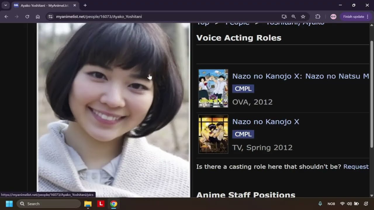Open Ayako Yoshitani's profile picture
The height and width of the screenshot is (210, 374).
point(114,110)
